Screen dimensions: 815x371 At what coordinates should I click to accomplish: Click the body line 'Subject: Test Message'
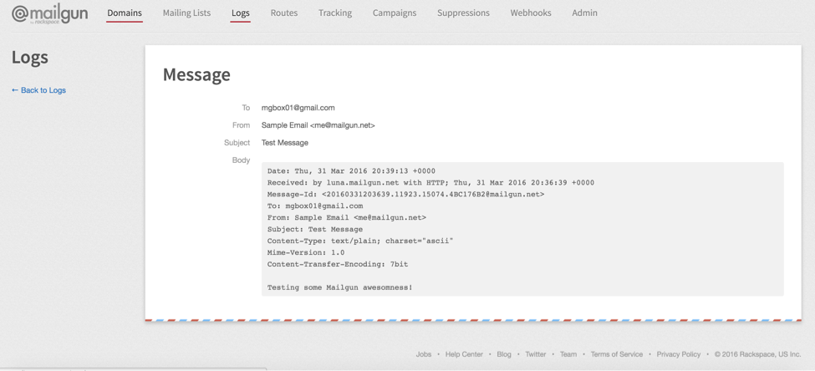click(315, 229)
